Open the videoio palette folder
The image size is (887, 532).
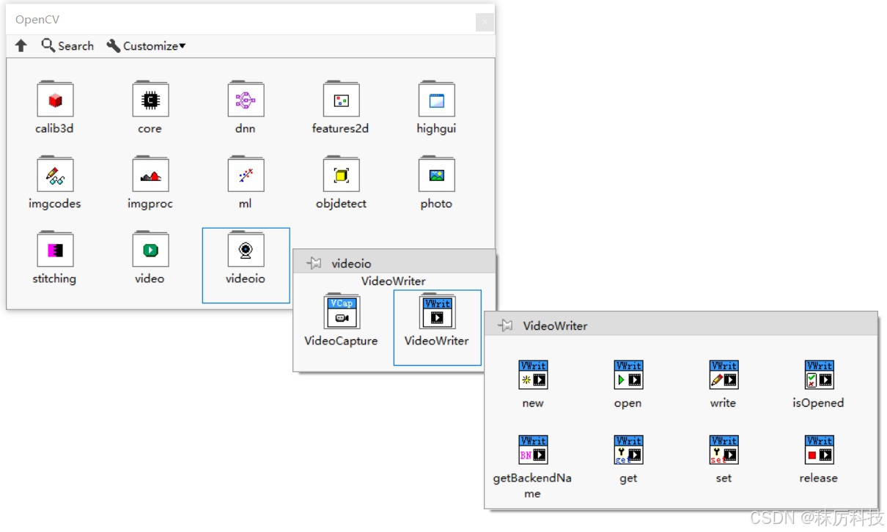point(246,249)
